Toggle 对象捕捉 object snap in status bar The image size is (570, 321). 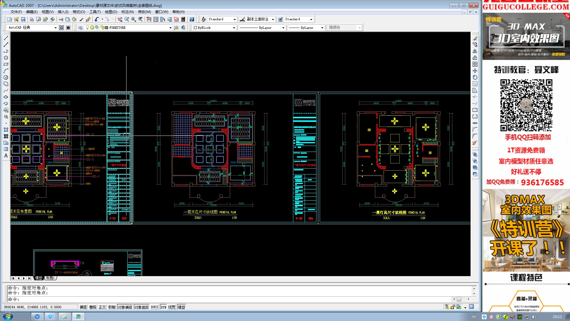125,307
